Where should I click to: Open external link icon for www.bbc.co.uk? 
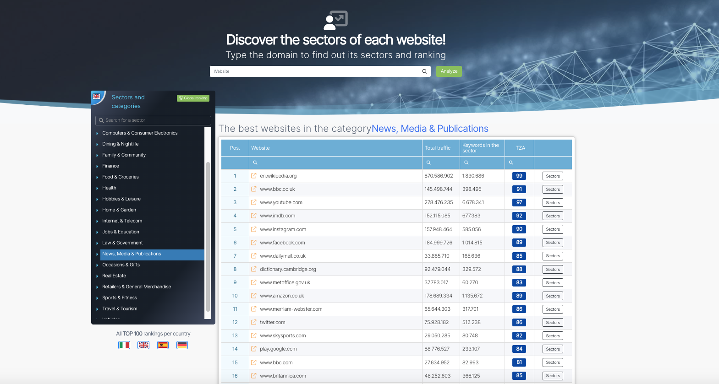(254, 189)
